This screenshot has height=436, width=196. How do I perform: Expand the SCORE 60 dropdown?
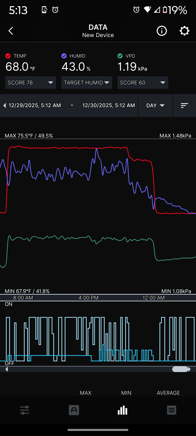(143, 82)
